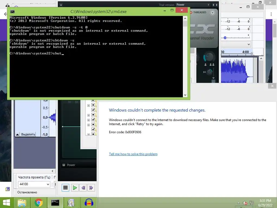Switch to Audacity via taskbar headphones icon
Viewport: 277px width, 208px height.
[x=89, y=203]
